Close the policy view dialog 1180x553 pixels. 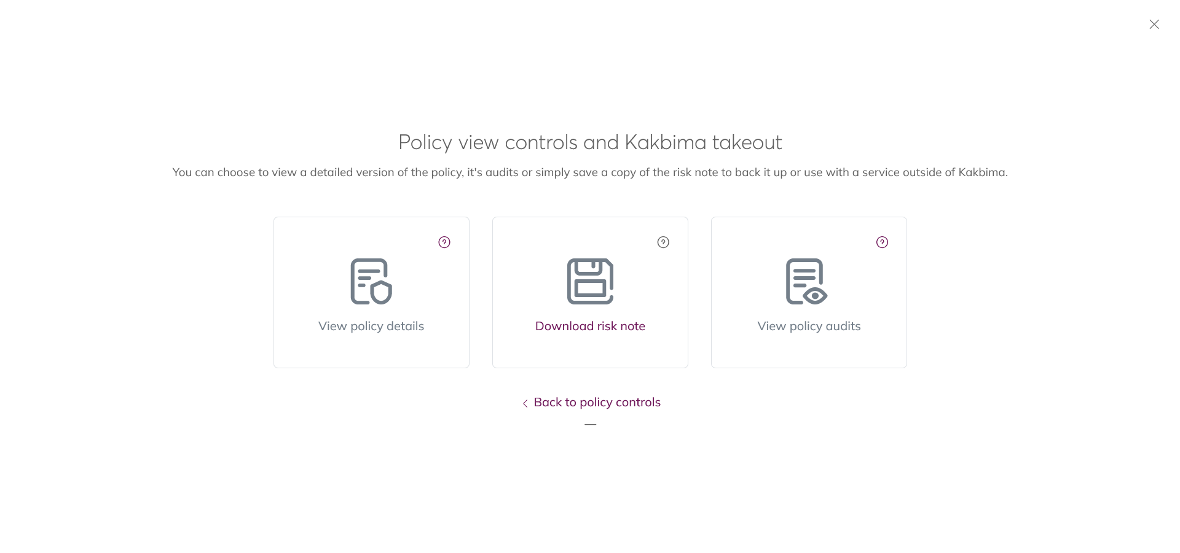(x=1154, y=25)
